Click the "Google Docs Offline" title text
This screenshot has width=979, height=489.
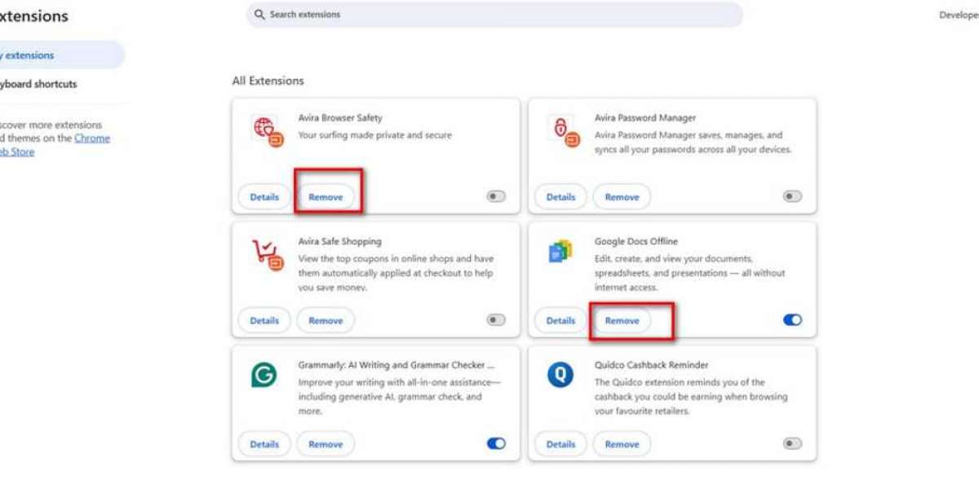coord(636,242)
